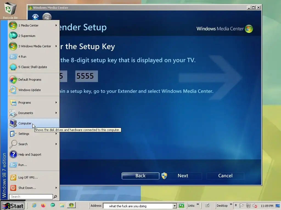Click the setup key field showing 5555
This screenshot has height=210, width=281.
tap(86, 76)
